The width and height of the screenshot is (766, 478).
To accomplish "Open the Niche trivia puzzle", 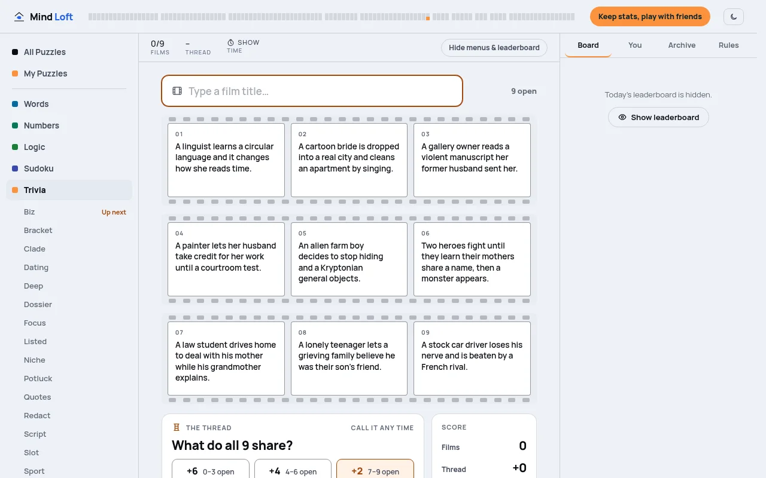I will point(75,360).
